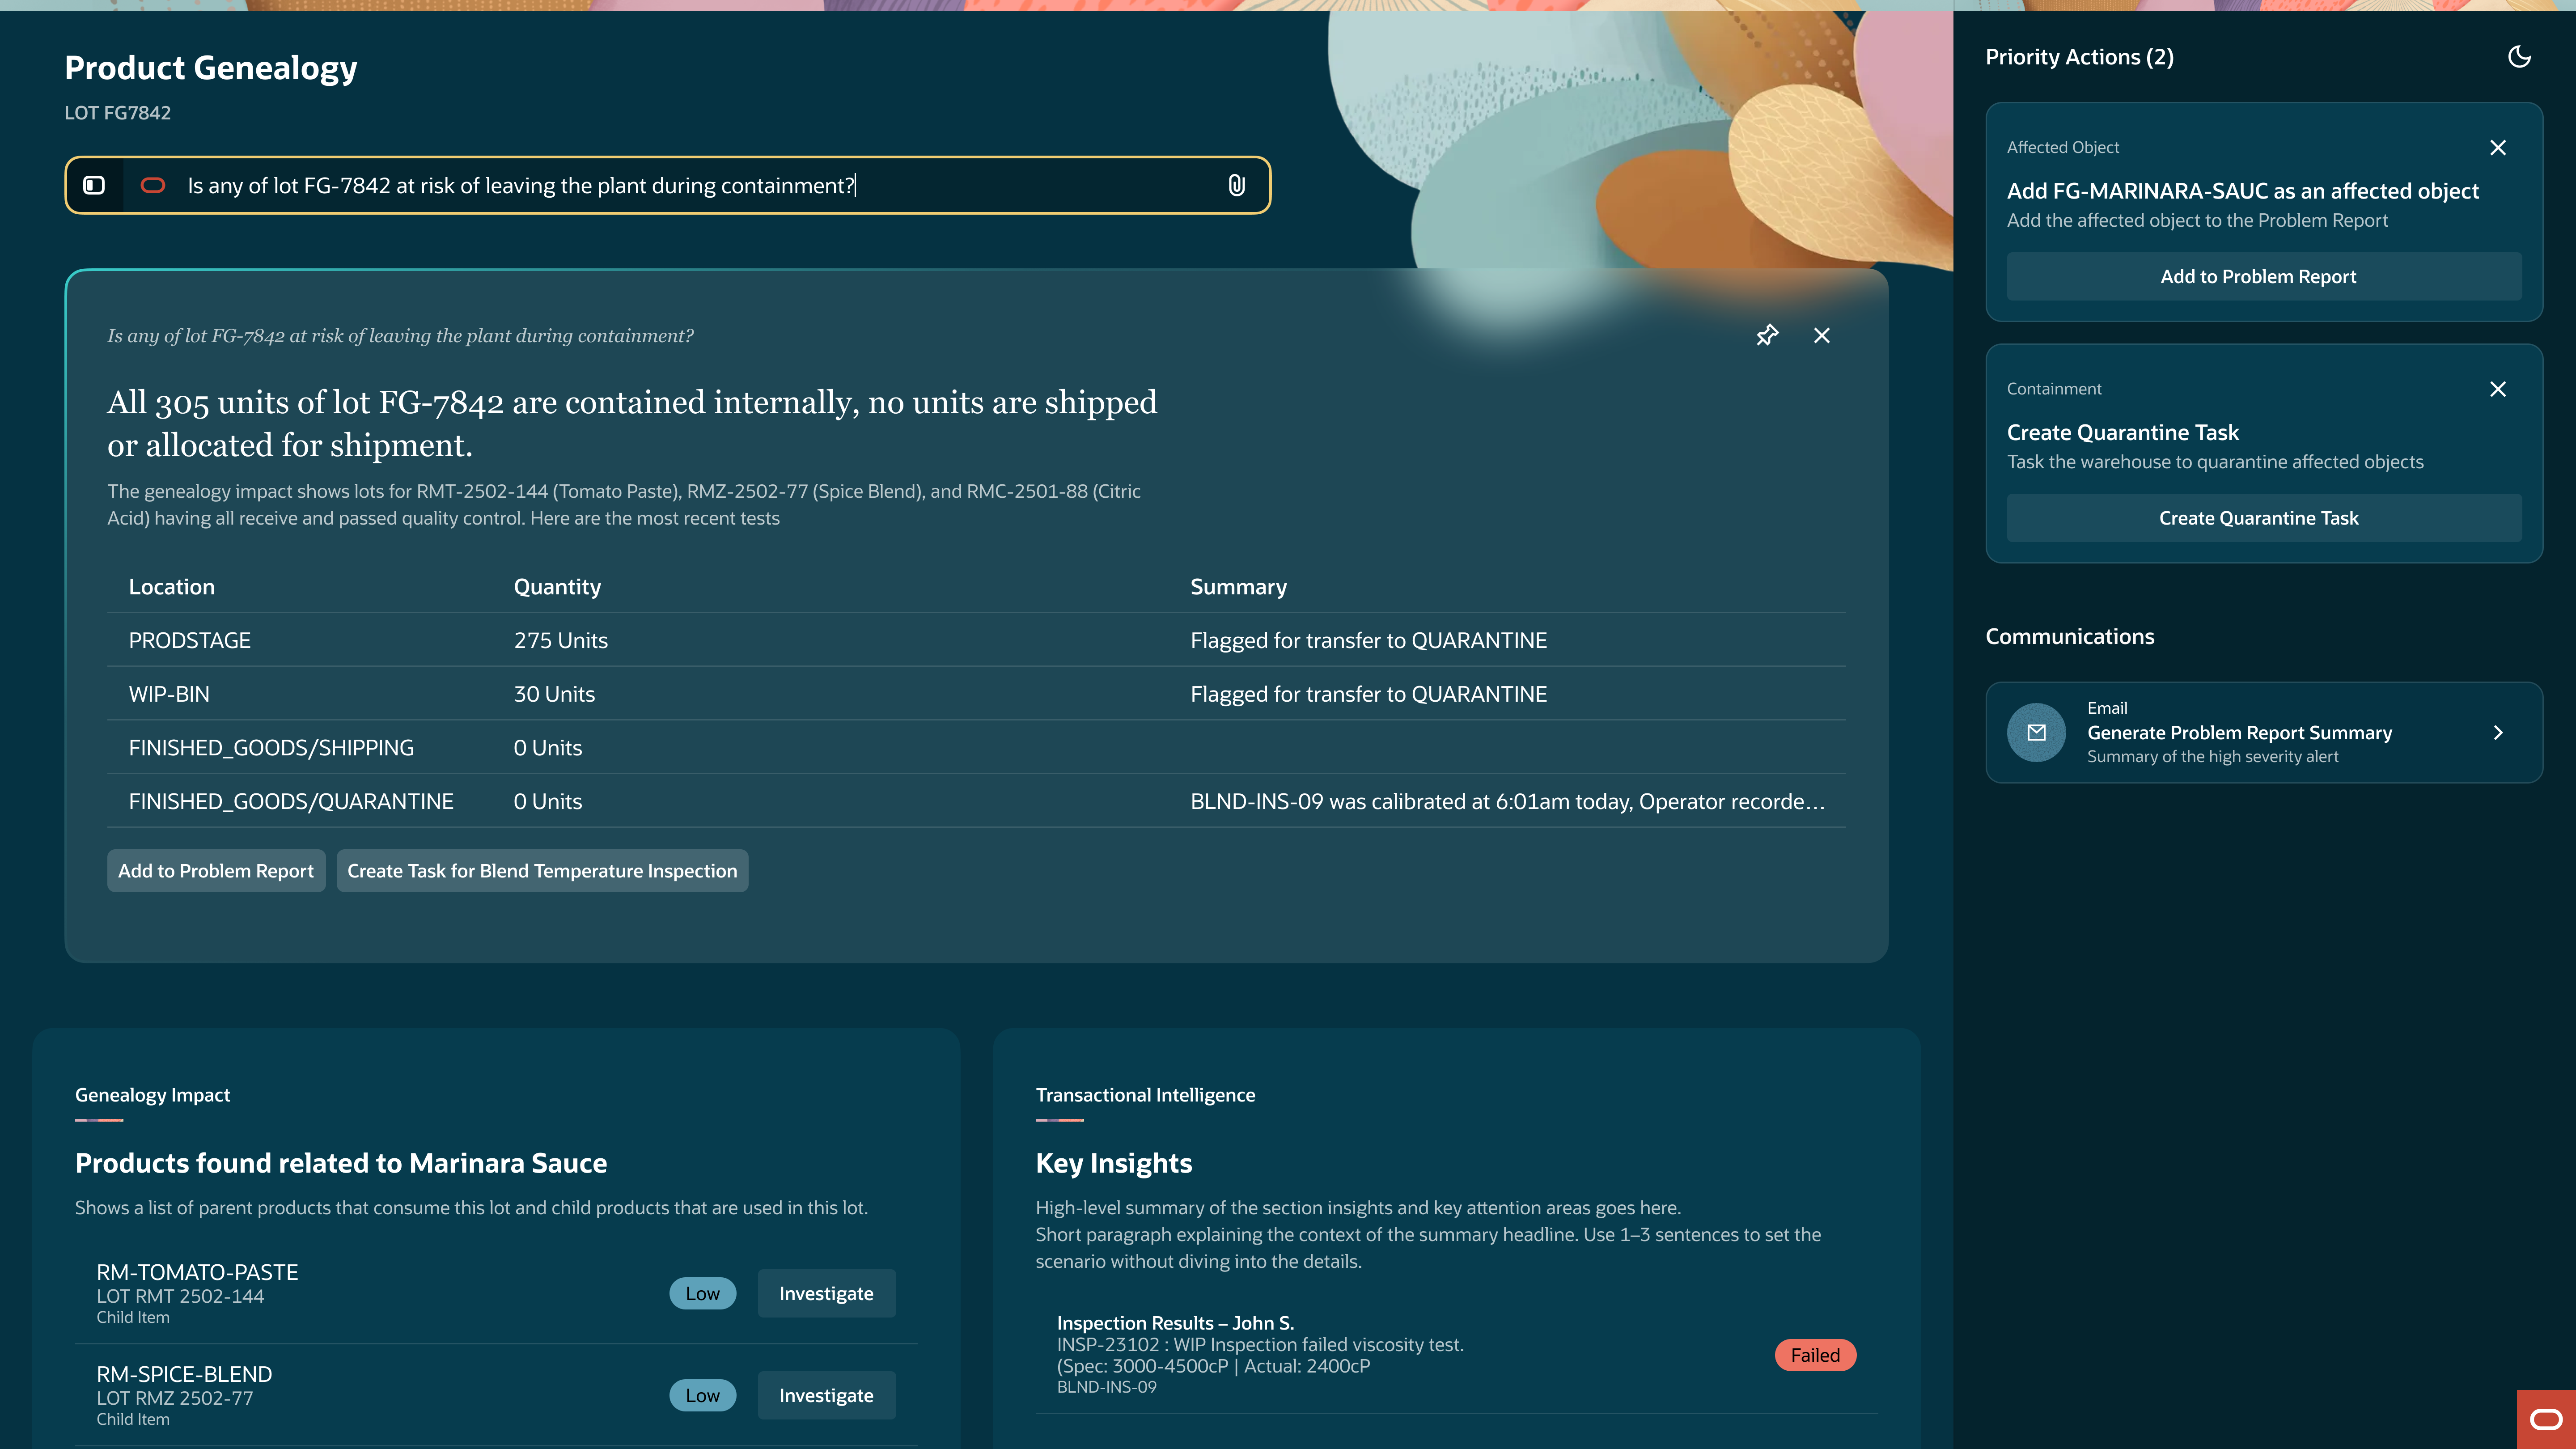Click Add to Problem Report under the table

click(216, 871)
